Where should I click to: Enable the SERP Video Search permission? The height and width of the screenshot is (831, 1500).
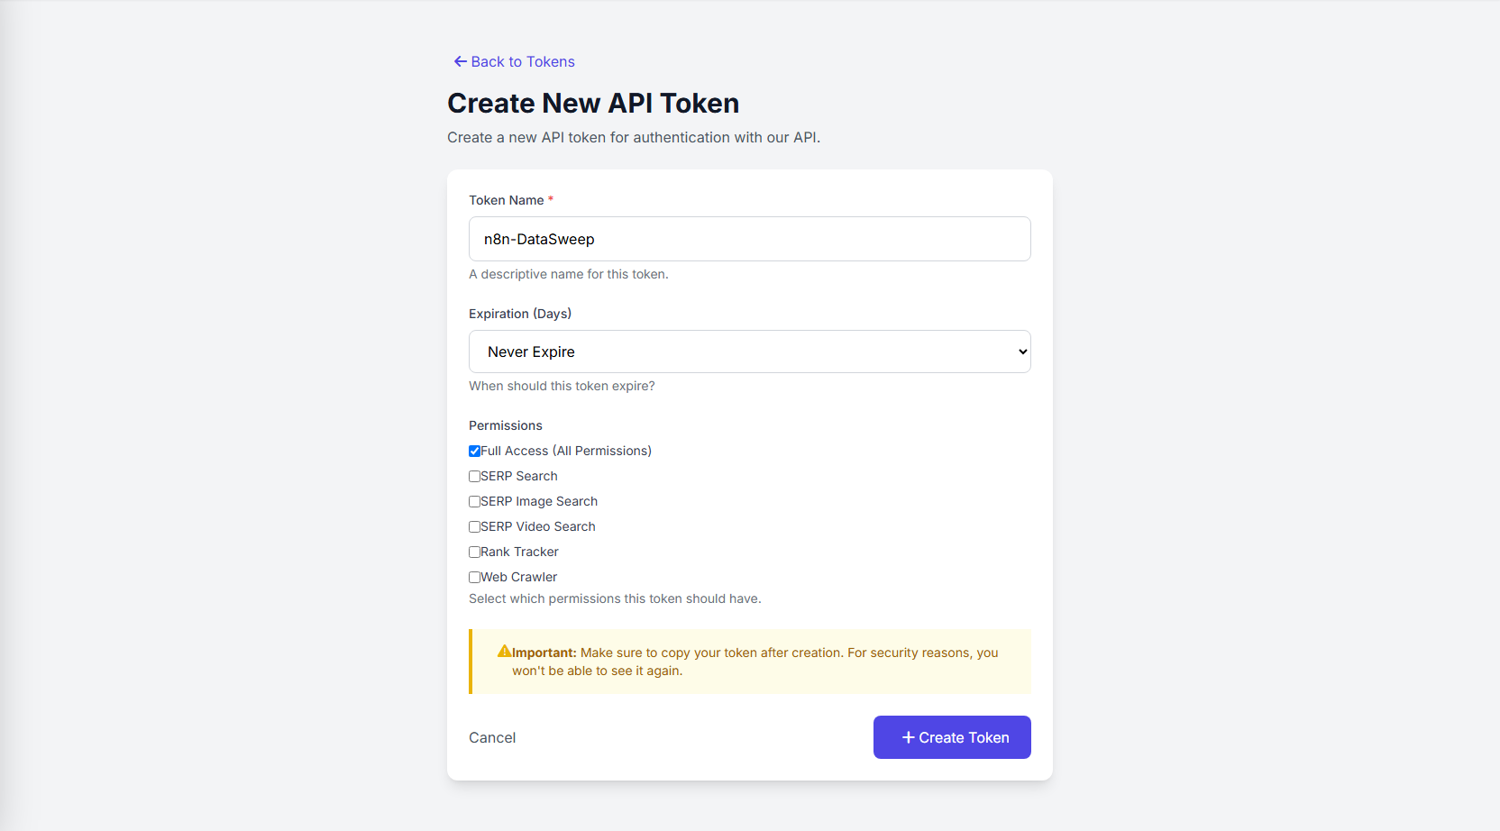pyautogui.click(x=475, y=526)
